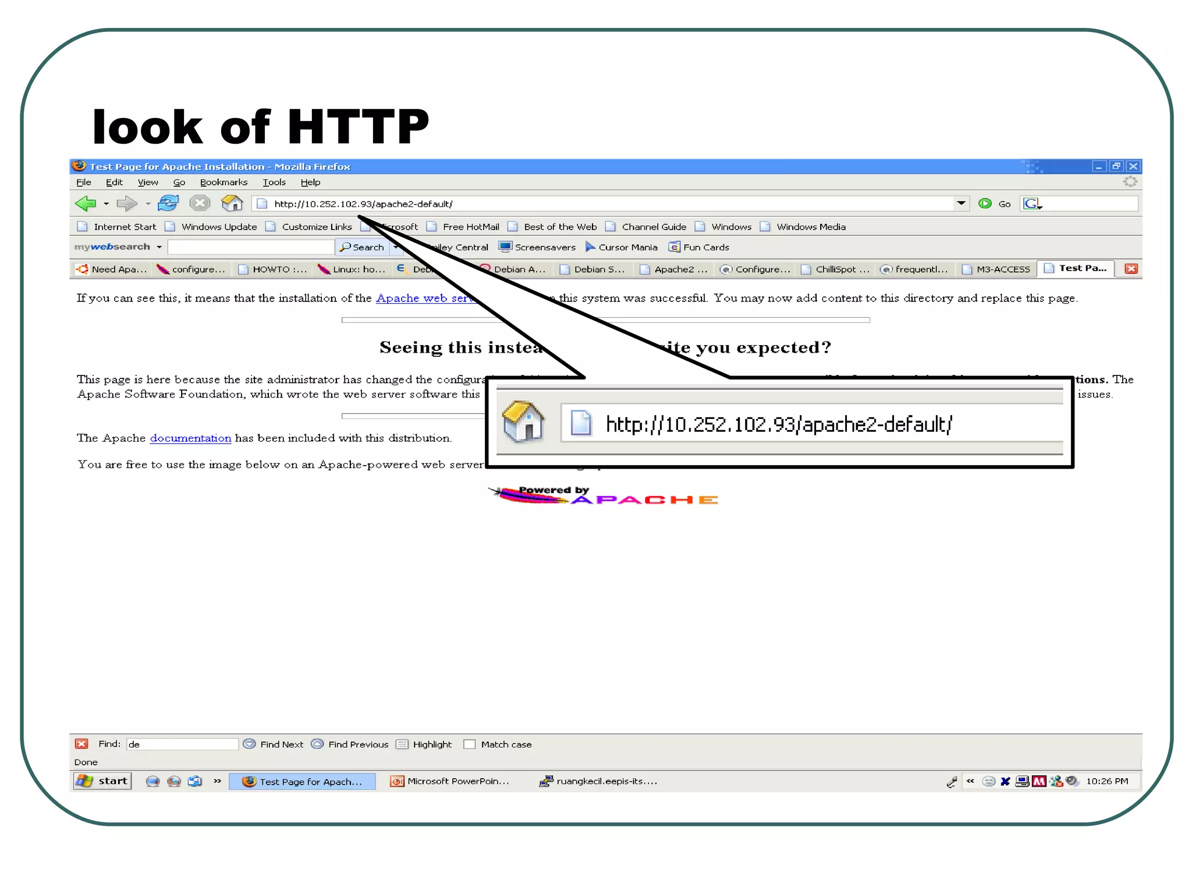1192x894 pixels.
Task: Expand hidden system tray icons chevron
Action: point(970,781)
